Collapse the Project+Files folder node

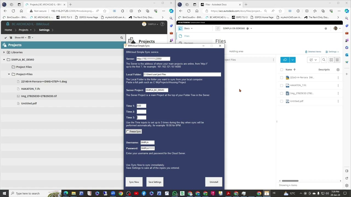pos(9,74)
